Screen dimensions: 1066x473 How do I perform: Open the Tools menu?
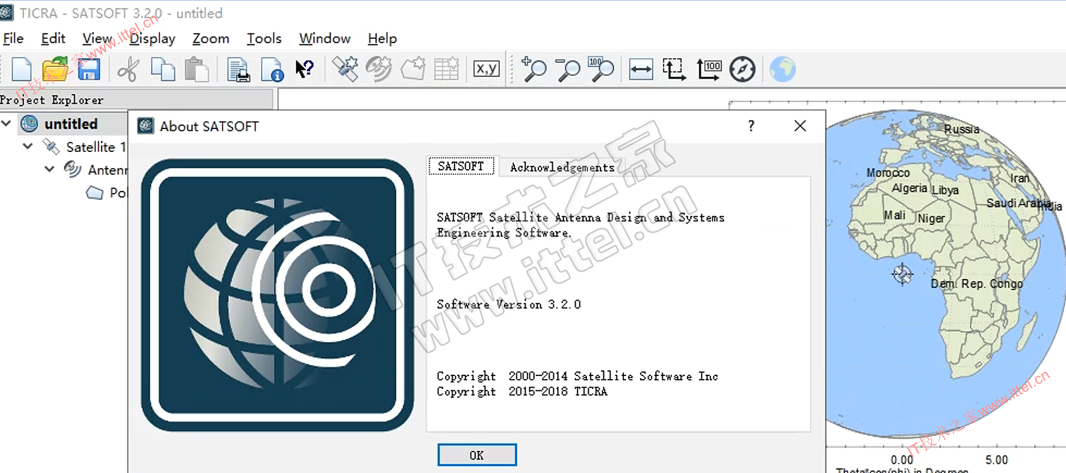click(264, 38)
